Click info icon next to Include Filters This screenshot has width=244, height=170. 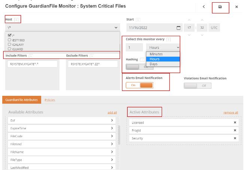[31, 56]
